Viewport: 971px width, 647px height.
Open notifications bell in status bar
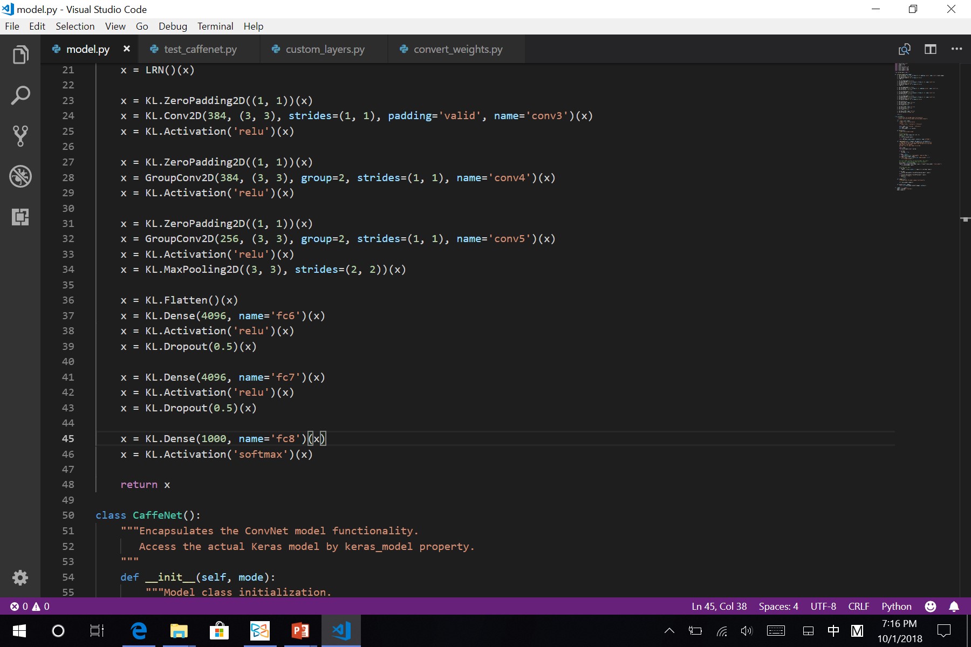click(x=954, y=607)
